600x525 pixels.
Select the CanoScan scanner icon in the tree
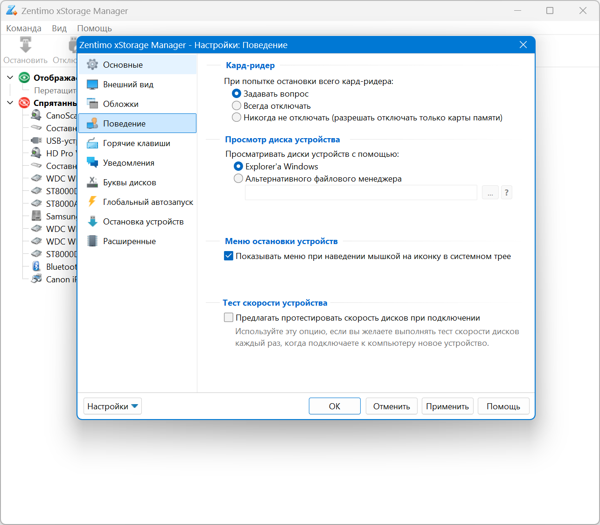click(36, 115)
